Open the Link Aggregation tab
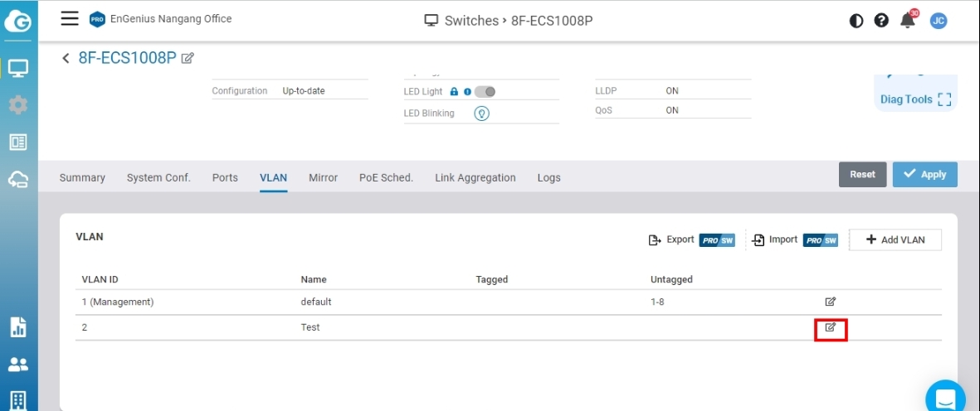The width and height of the screenshot is (980, 411). [x=475, y=177]
